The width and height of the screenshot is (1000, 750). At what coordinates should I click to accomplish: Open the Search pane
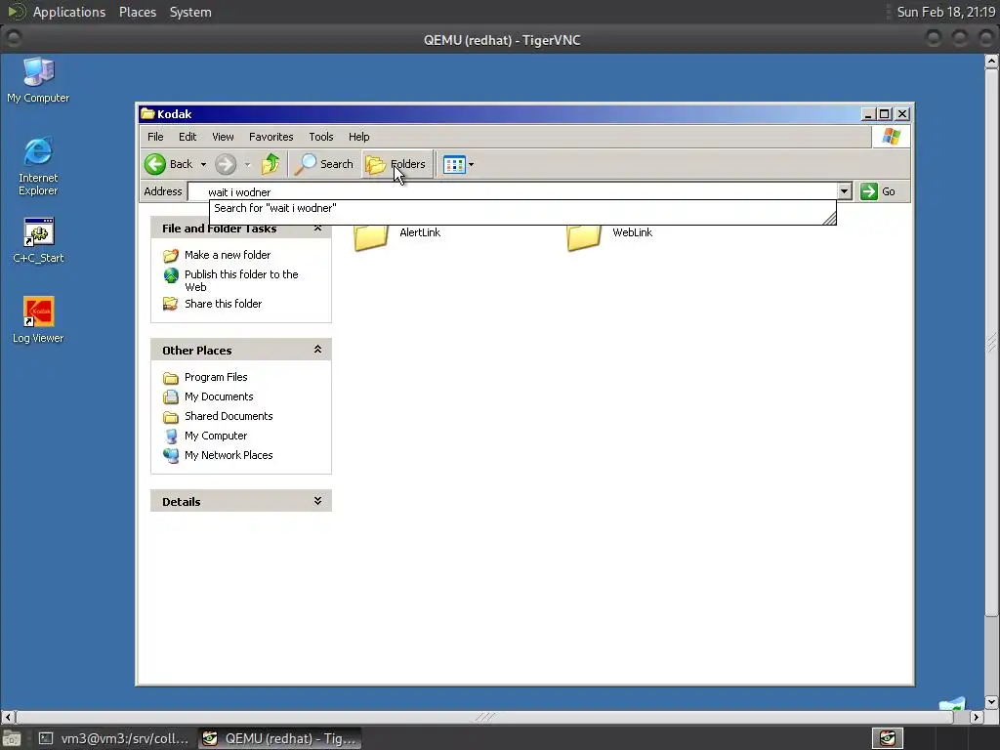click(x=324, y=164)
